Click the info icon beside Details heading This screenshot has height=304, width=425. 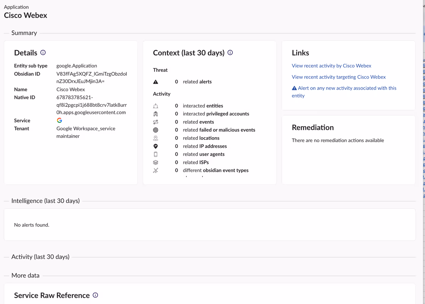click(x=43, y=52)
